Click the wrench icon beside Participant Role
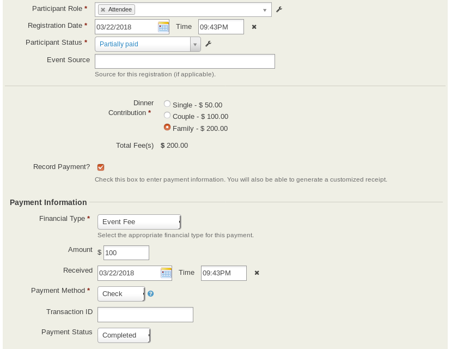451x349 pixels. (x=279, y=9)
